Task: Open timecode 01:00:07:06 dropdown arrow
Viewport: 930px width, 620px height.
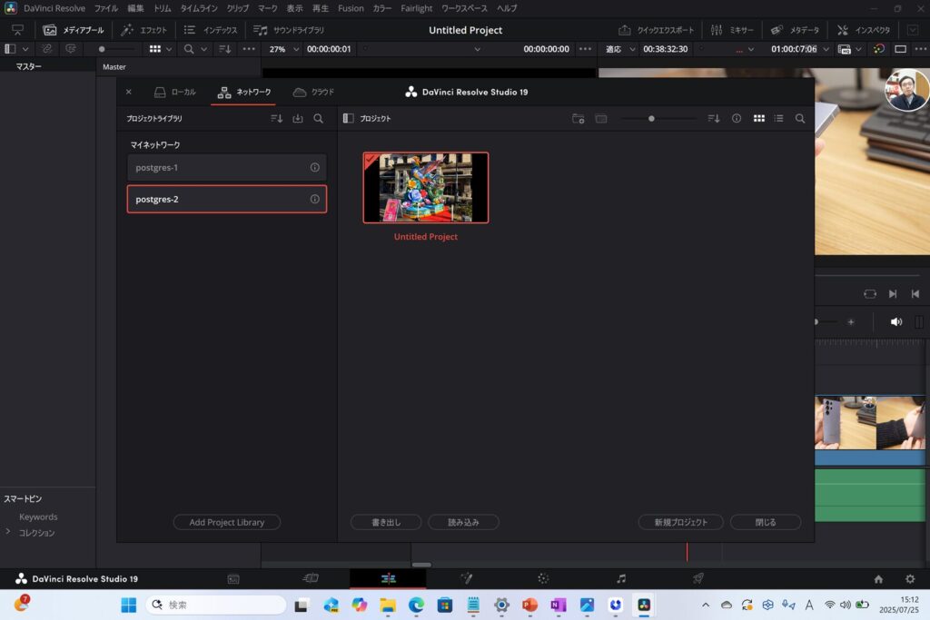Action: click(x=826, y=49)
